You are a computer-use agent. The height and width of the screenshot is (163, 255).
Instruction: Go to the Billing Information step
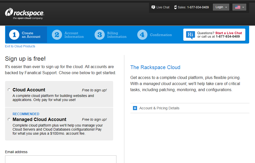coord(111,35)
